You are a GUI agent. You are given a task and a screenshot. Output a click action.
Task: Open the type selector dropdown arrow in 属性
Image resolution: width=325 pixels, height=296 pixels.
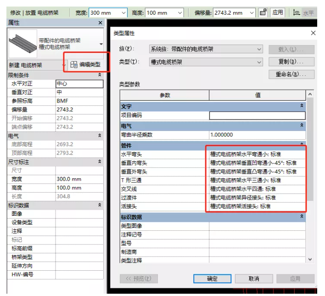click(x=101, y=44)
